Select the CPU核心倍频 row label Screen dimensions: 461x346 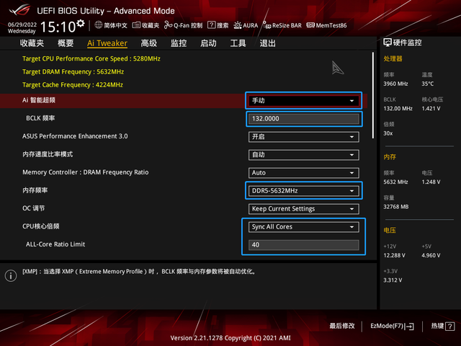tap(41, 226)
